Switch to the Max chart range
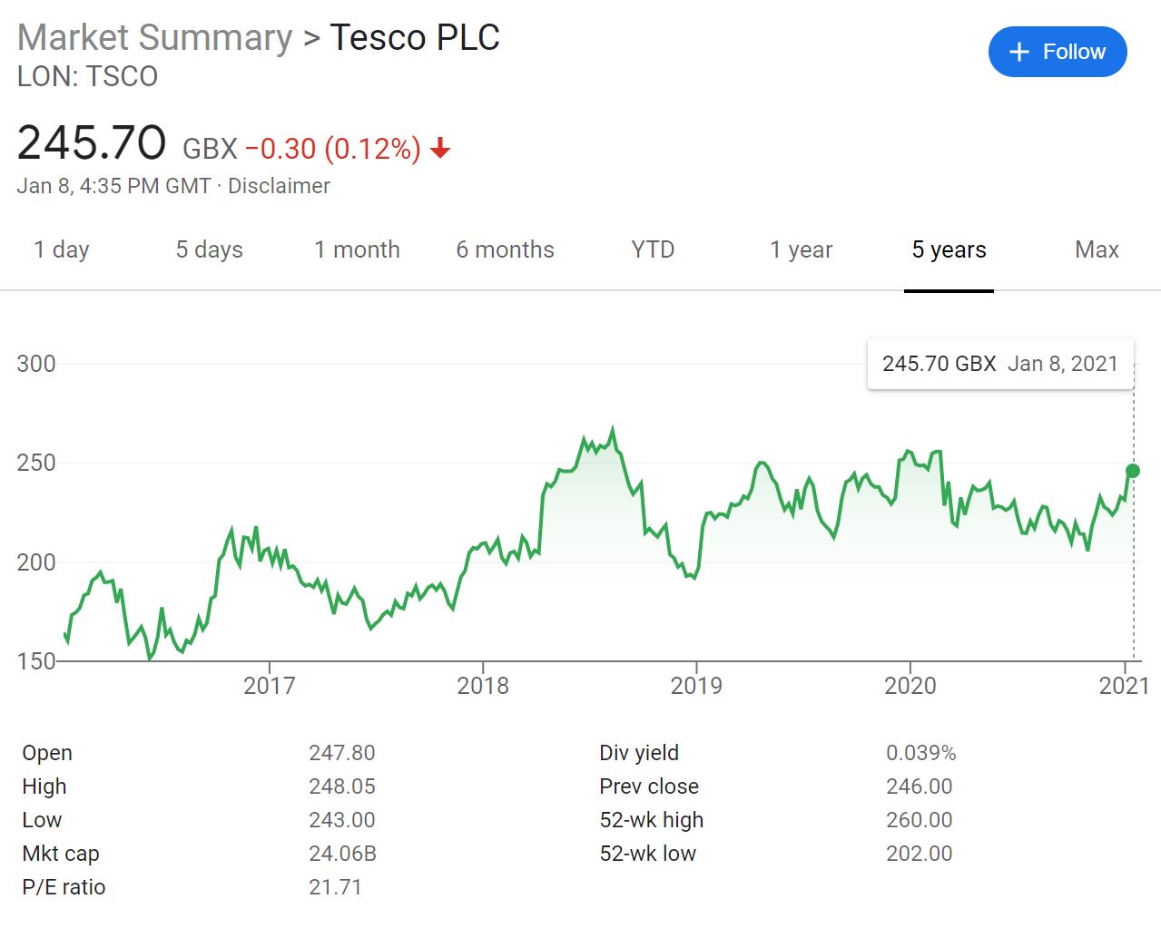 click(1096, 249)
